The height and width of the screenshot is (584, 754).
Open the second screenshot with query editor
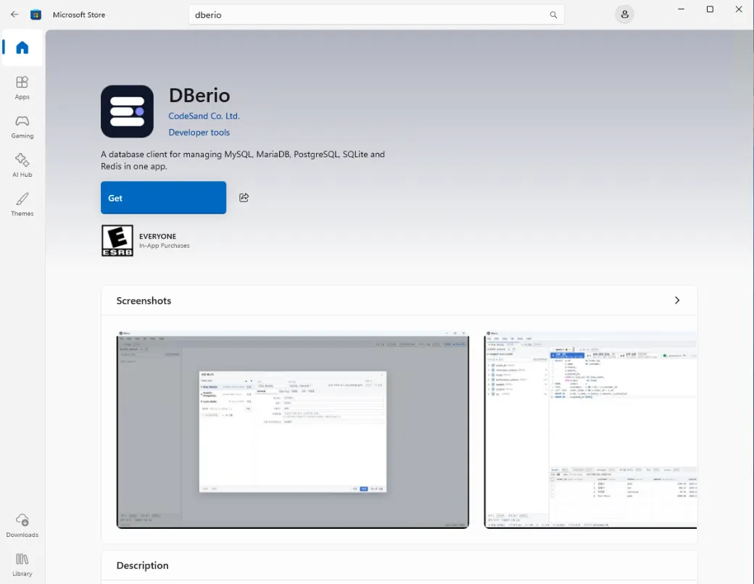click(590, 430)
